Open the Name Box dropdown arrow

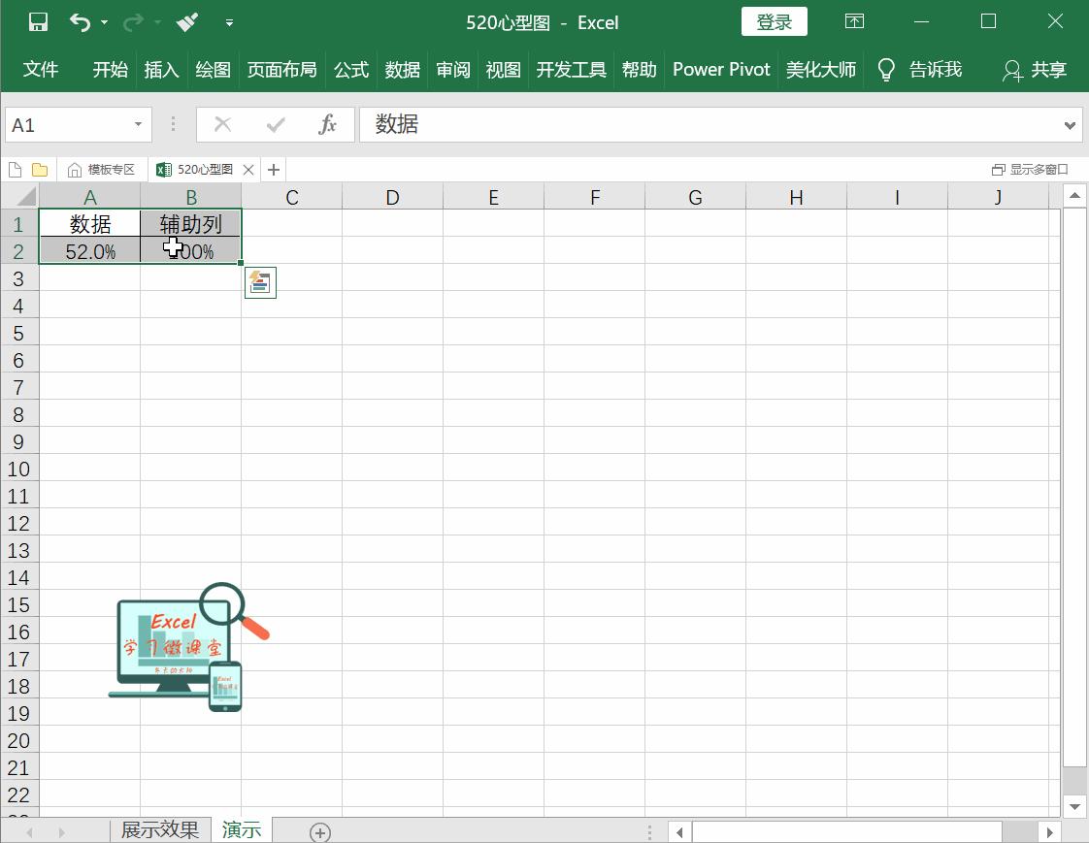[137, 124]
